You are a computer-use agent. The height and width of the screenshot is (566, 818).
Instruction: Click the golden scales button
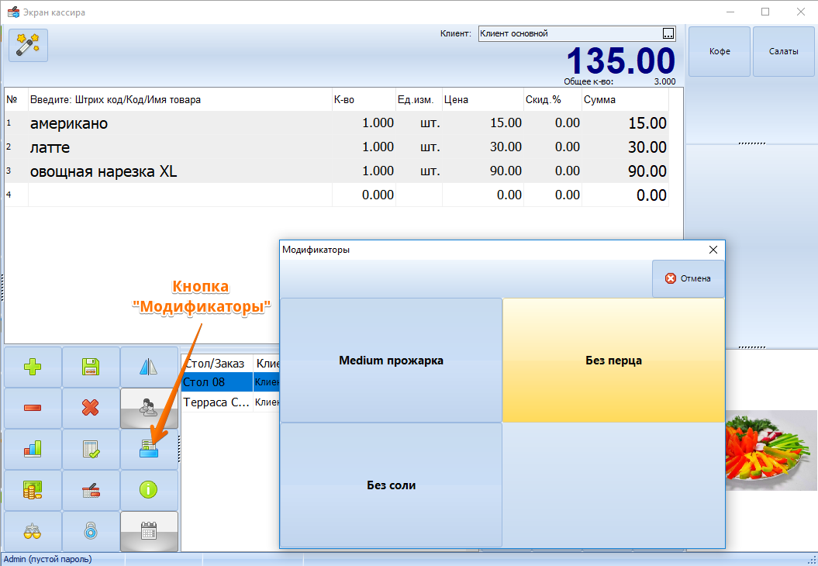click(33, 532)
